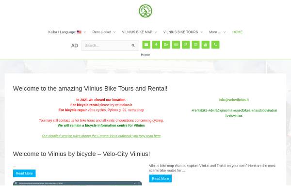Click the search magnifier icon
Screen dimensions: 291x186
click(x=133, y=46)
